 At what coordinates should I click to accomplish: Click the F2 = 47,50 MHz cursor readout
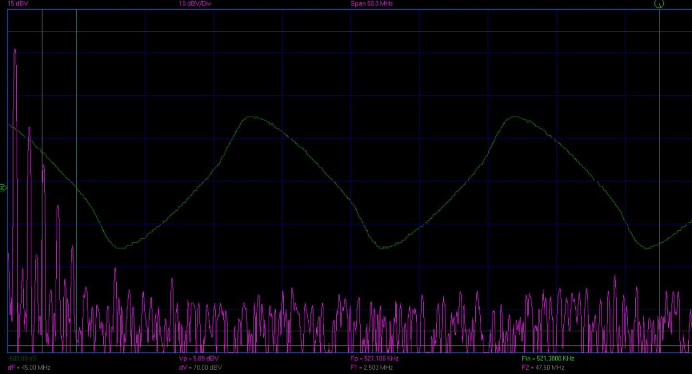[x=543, y=368]
